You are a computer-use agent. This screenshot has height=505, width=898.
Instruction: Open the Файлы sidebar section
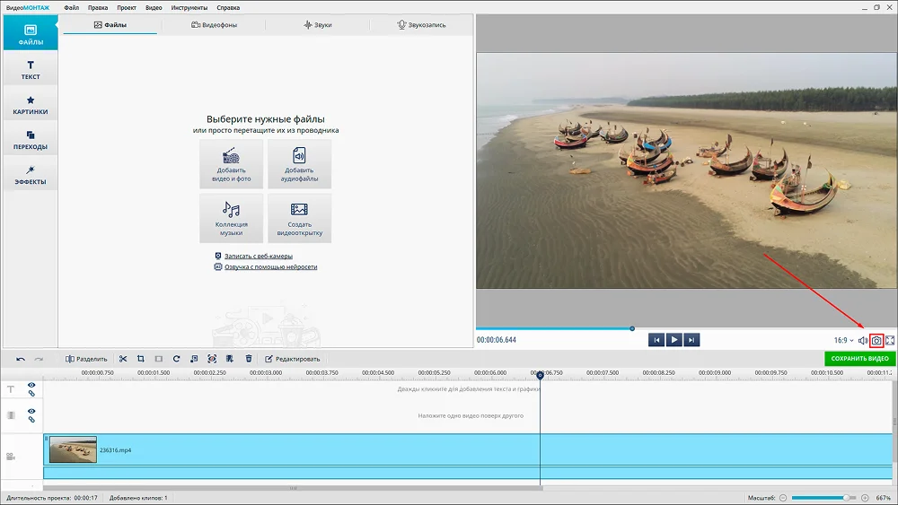(x=31, y=33)
